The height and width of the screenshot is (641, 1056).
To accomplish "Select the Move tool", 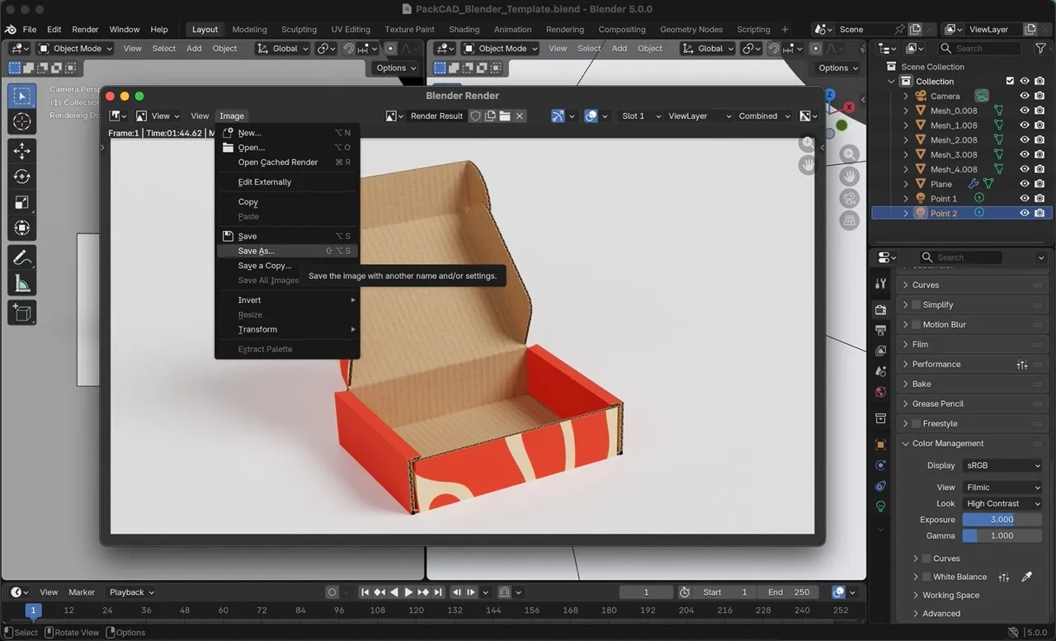I will click(22, 151).
